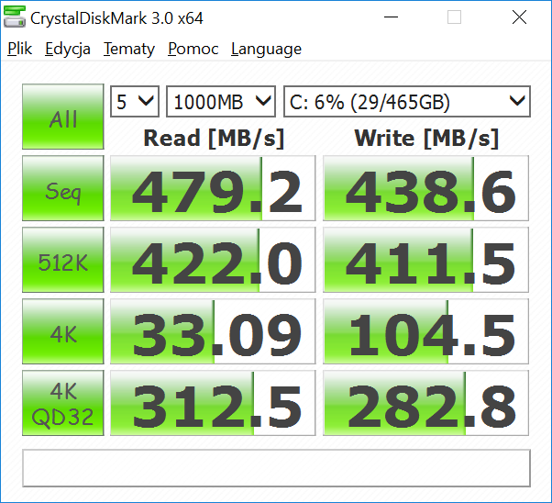Open the Language menu
Screen dimensions: 552x503
click(x=266, y=49)
